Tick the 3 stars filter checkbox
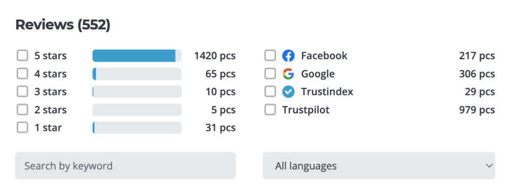 point(22,92)
